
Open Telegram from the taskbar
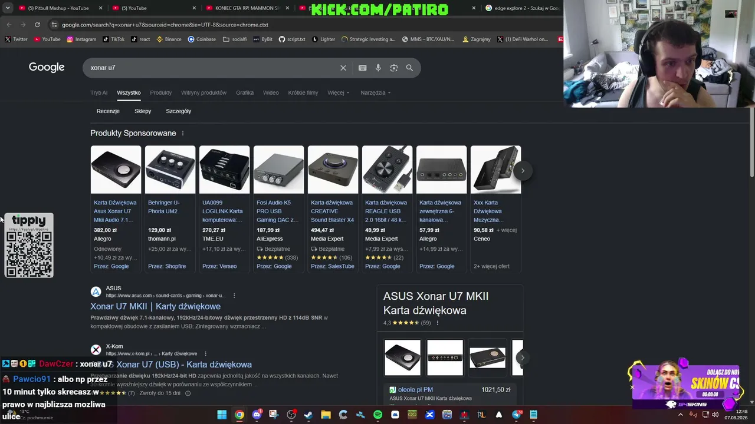(x=516, y=415)
